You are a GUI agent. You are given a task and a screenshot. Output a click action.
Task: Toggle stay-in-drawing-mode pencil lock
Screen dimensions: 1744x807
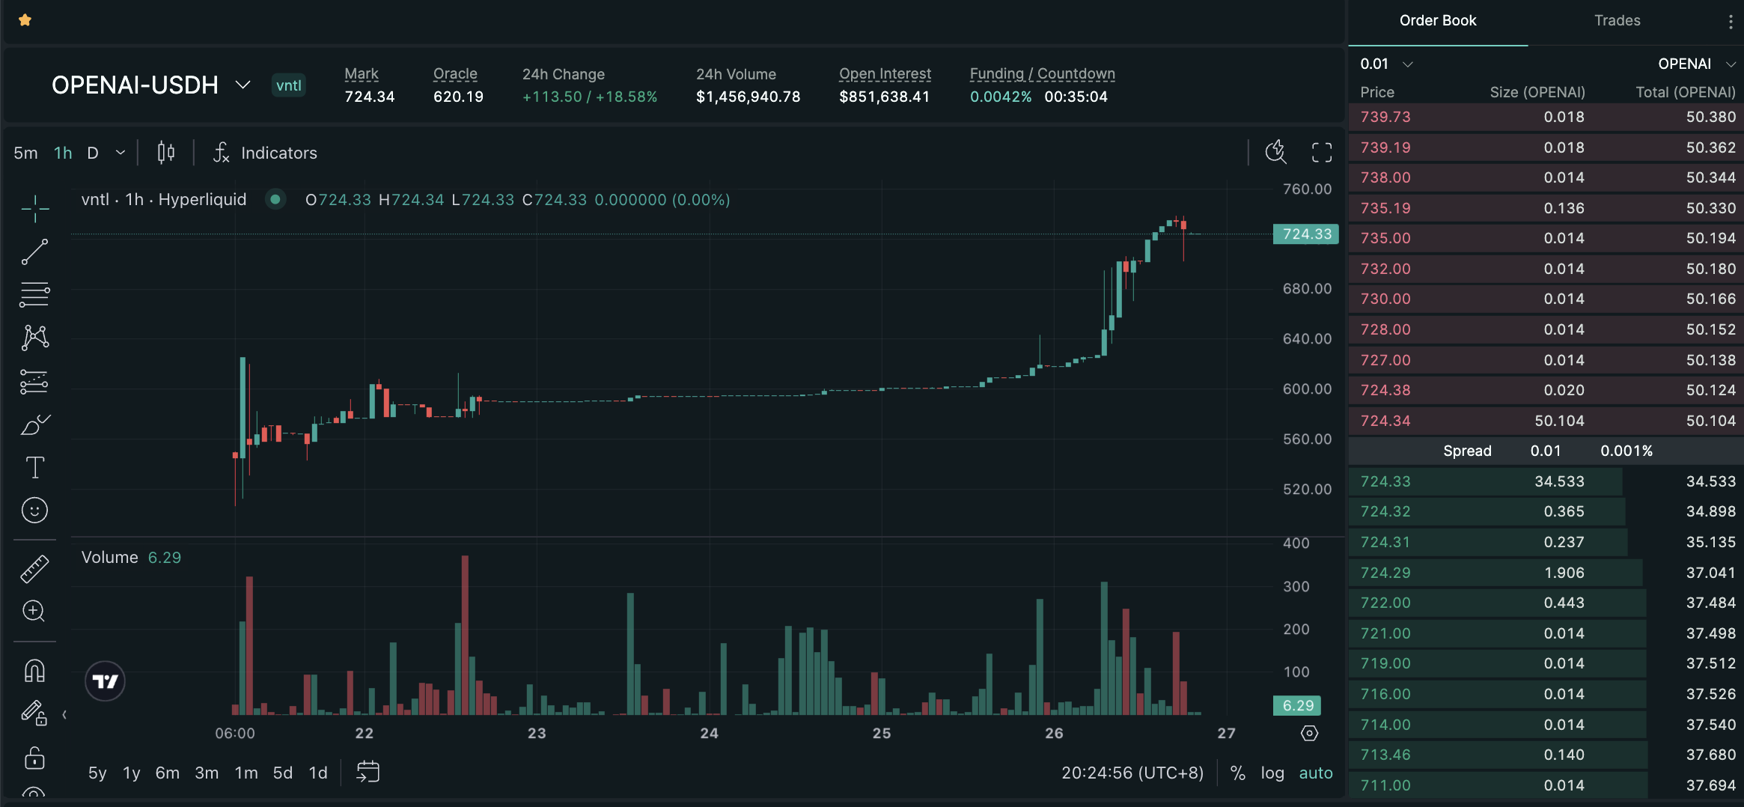point(34,713)
